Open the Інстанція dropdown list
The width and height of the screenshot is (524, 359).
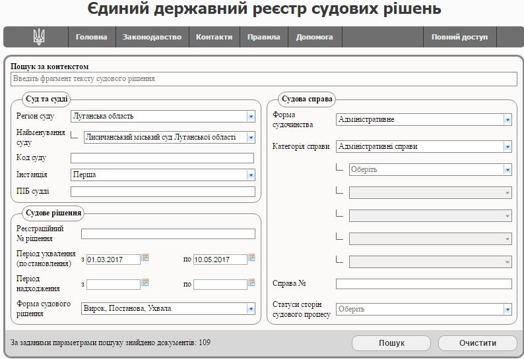click(x=251, y=175)
